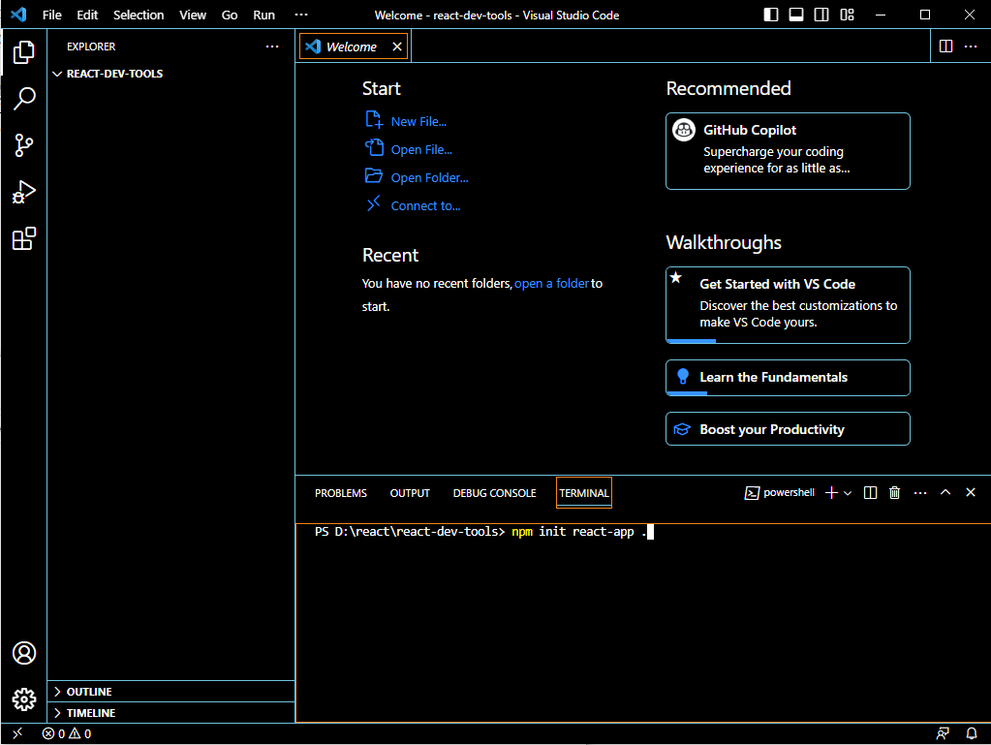Click the powershell terminal label
This screenshot has width=991, height=745.
point(780,493)
